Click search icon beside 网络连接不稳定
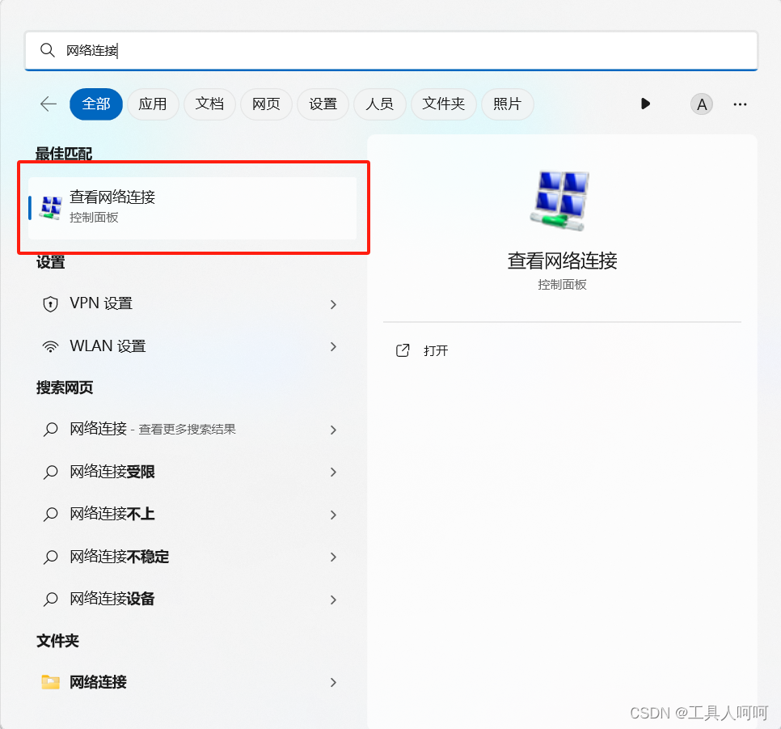 pos(50,557)
